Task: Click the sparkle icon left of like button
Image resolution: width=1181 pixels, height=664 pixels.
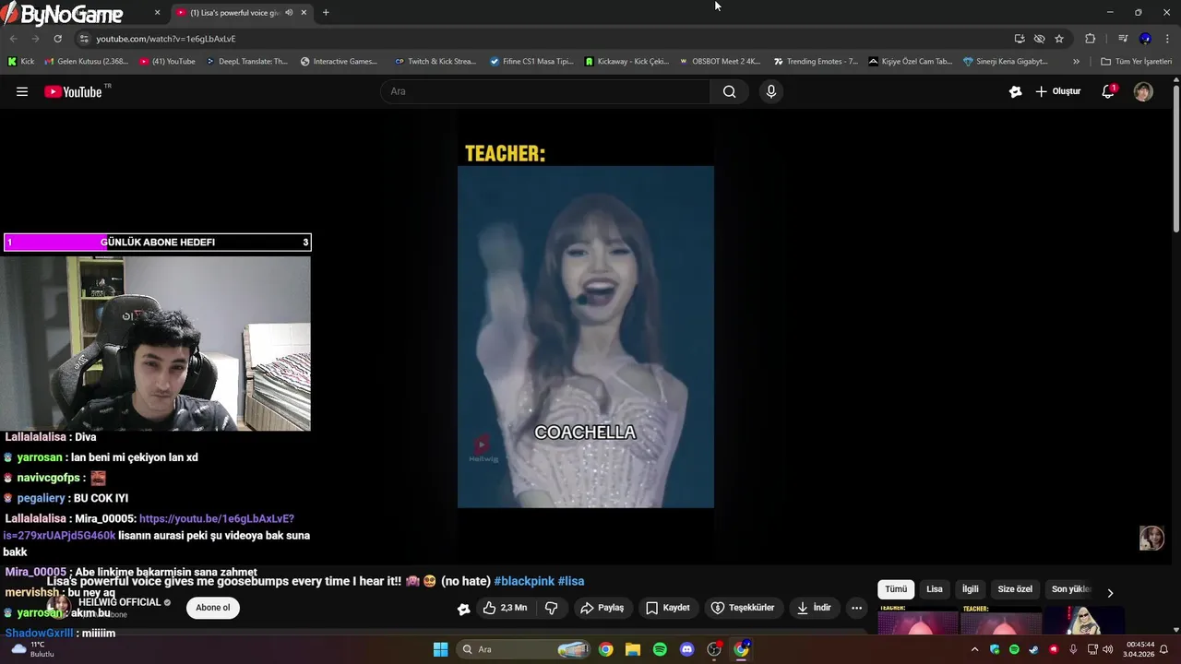Action: coord(463,609)
